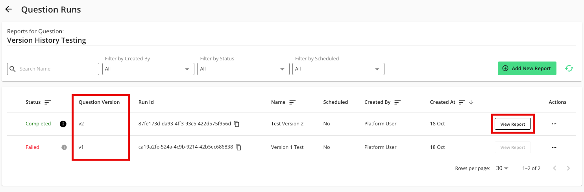Copy the Run Id of Version 1 Test
The height and width of the screenshot is (192, 584).
click(238, 147)
